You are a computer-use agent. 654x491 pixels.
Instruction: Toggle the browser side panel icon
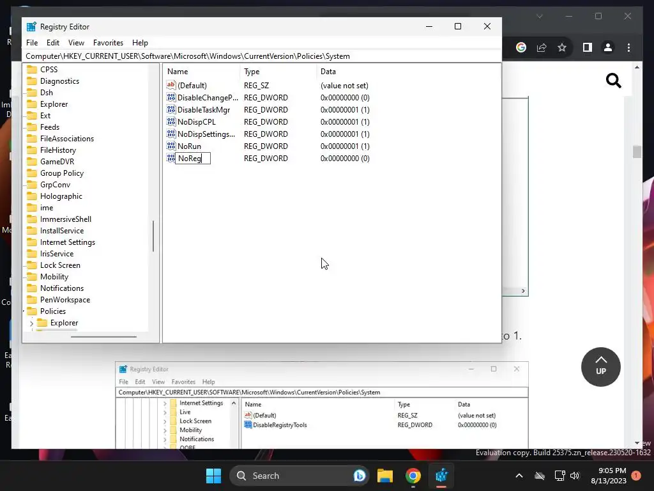[588, 47]
